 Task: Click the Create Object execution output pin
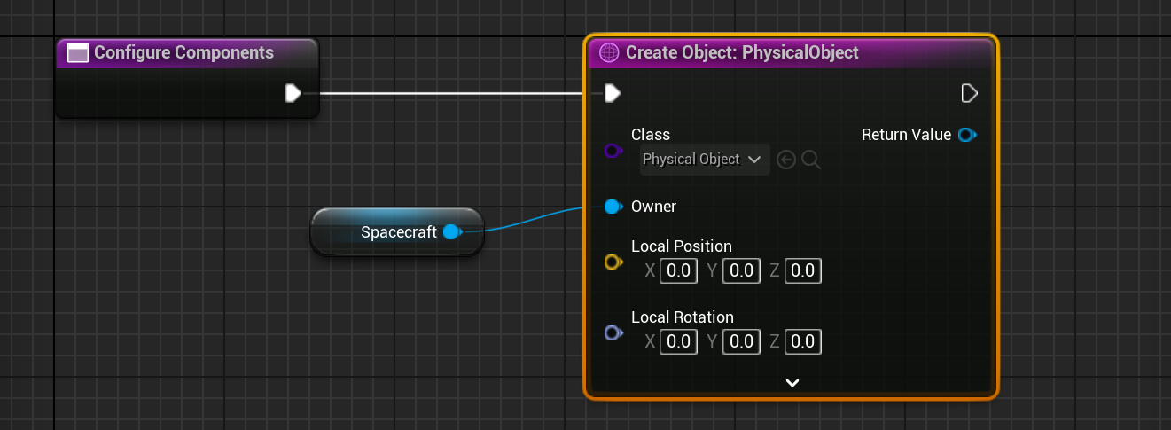tap(969, 93)
